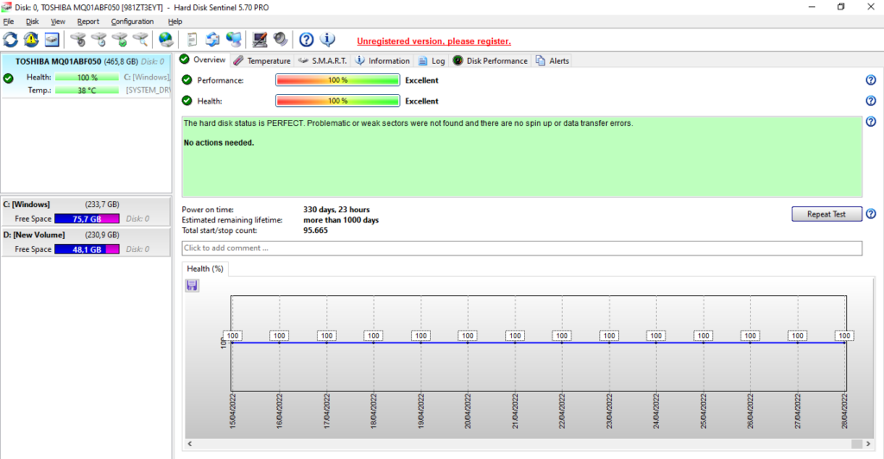Image resolution: width=884 pixels, height=459 pixels.
Task: Click the globe with disk toolbar icon
Action: 166,40
